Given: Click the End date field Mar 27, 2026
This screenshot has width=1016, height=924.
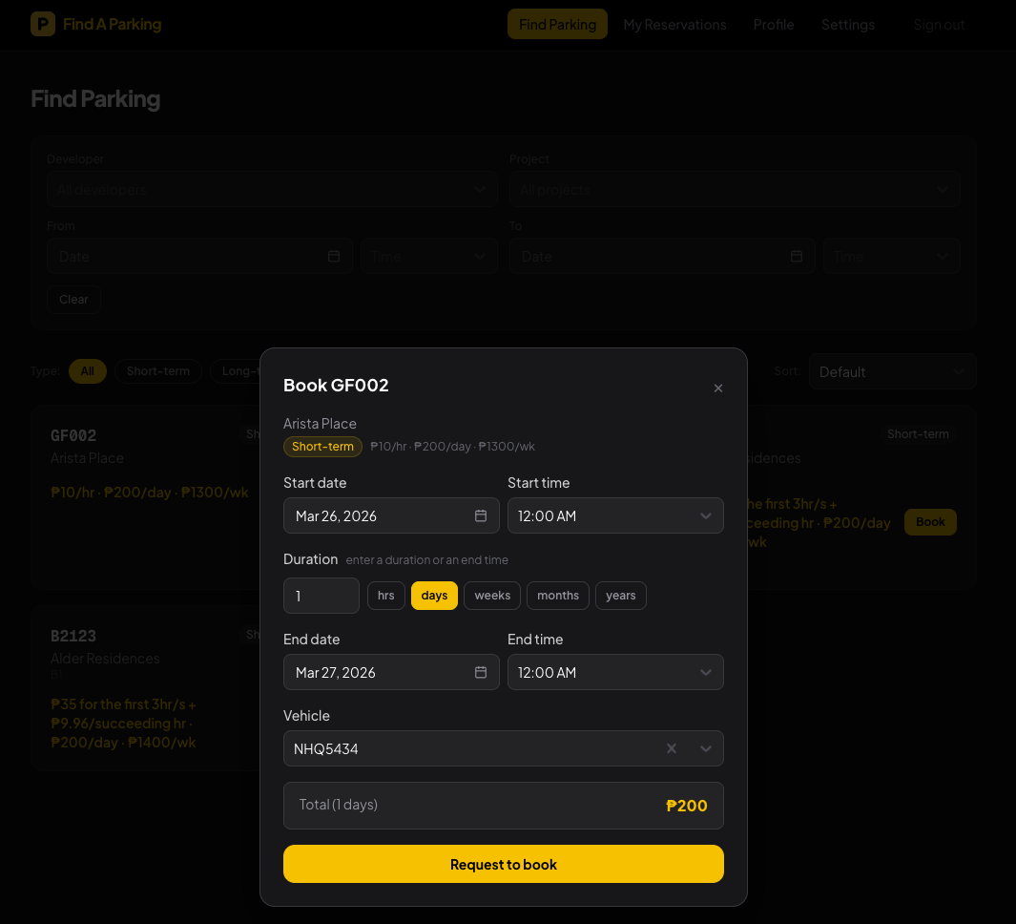Looking at the screenshot, I should tap(391, 672).
